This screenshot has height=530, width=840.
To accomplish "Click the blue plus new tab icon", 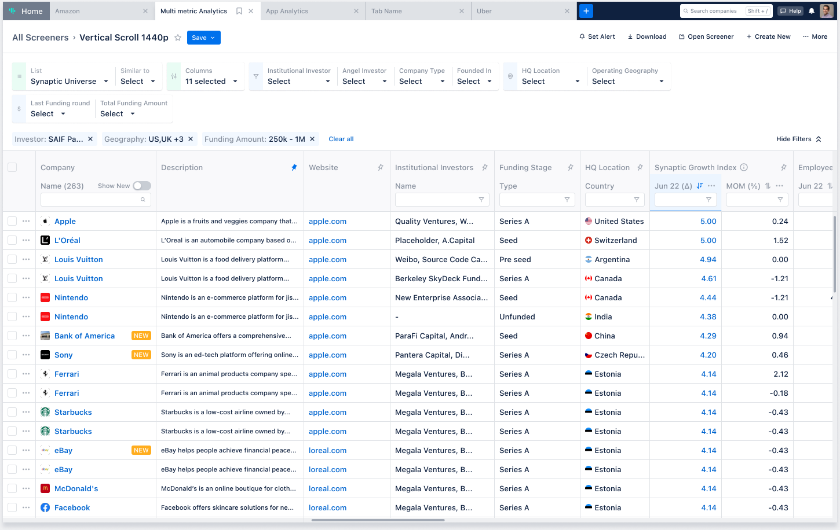I will point(586,11).
